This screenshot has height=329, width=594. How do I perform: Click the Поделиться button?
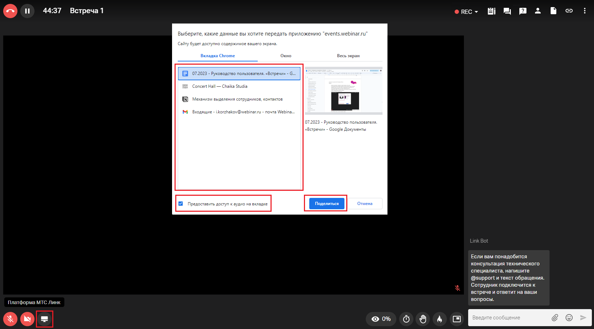327,204
